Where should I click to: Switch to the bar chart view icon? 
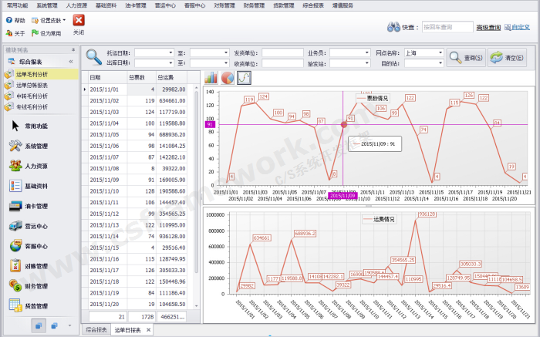(211, 78)
